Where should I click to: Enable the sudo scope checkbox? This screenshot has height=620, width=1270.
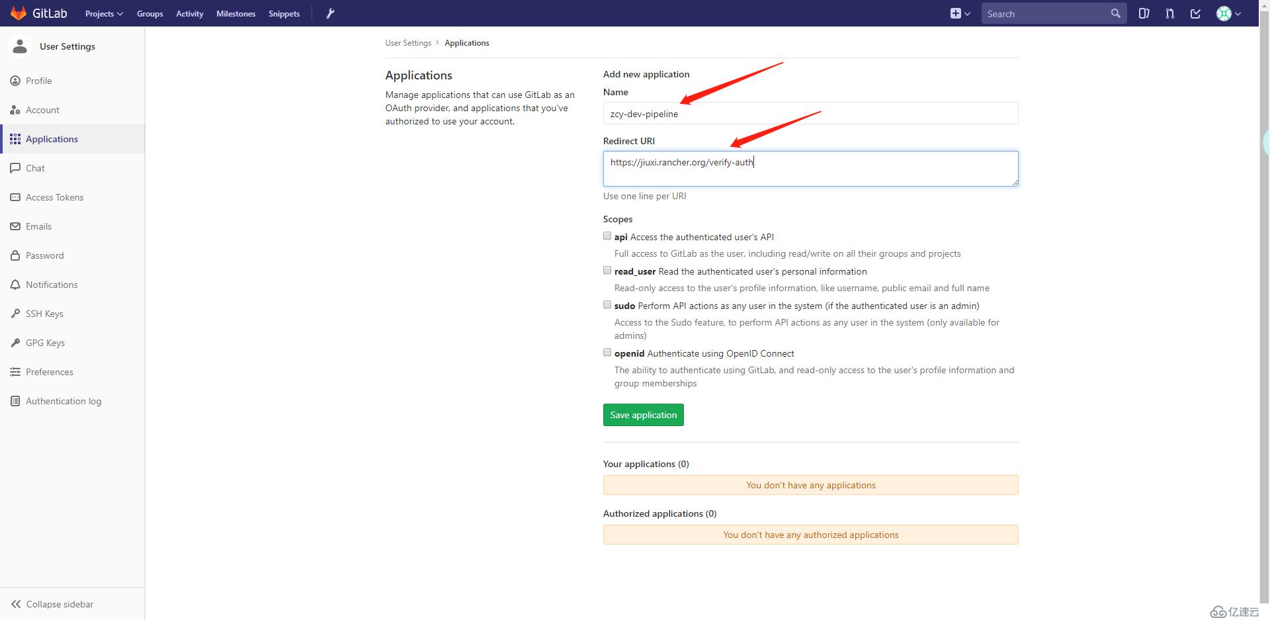[x=607, y=304]
